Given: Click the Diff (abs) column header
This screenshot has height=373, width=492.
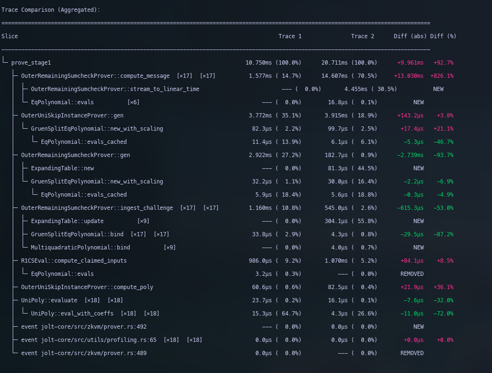Looking at the screenshot, I should 410,36.
